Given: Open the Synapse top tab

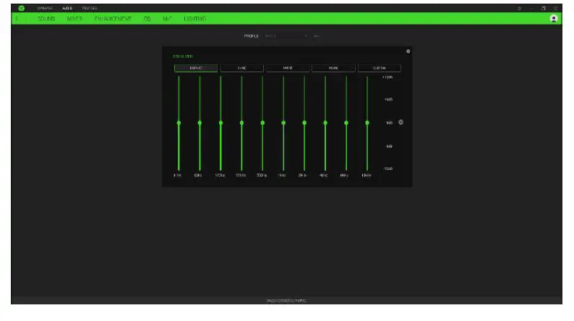Looking at the screenshot, I should [x=45, y=8].
